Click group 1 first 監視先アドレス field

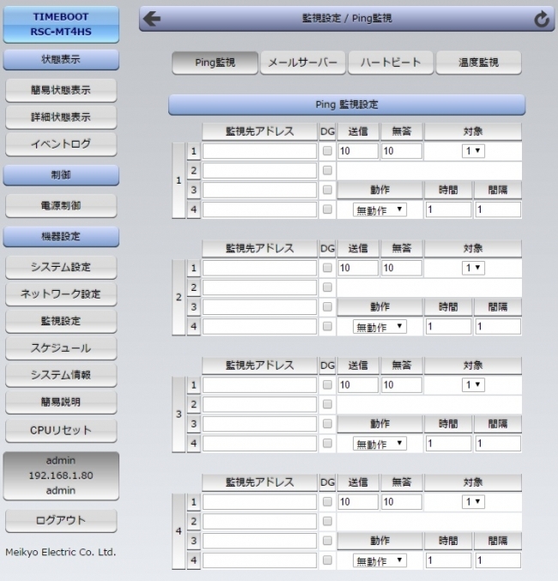click(259, 151)
